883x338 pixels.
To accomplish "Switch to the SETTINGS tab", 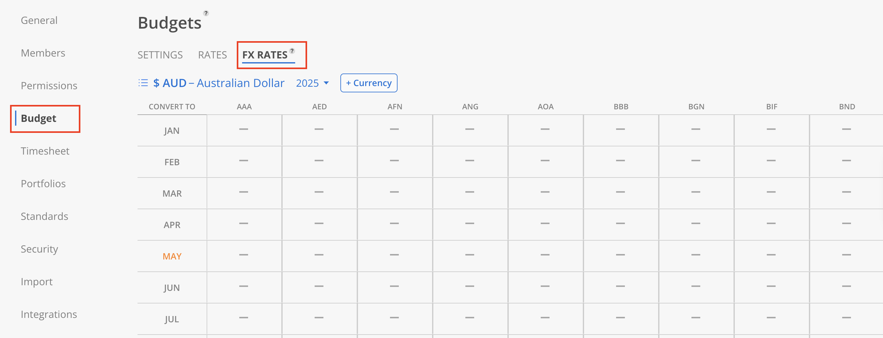I will (160, 55).
